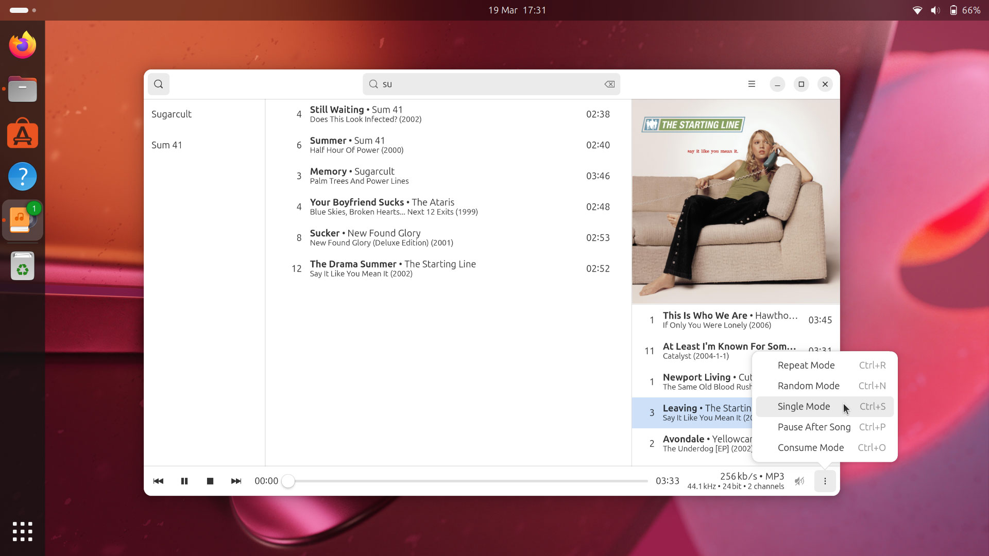The image size is (989, 556).
Task: Clear the search field text
Action: pos(609,84)
